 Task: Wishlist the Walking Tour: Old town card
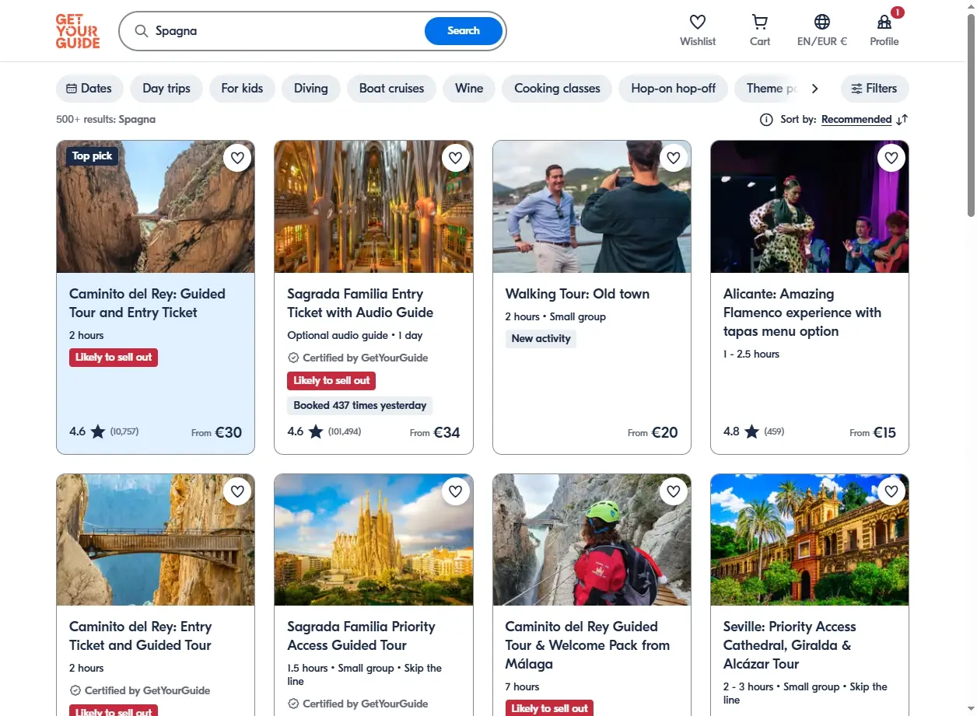coord(674,159)
